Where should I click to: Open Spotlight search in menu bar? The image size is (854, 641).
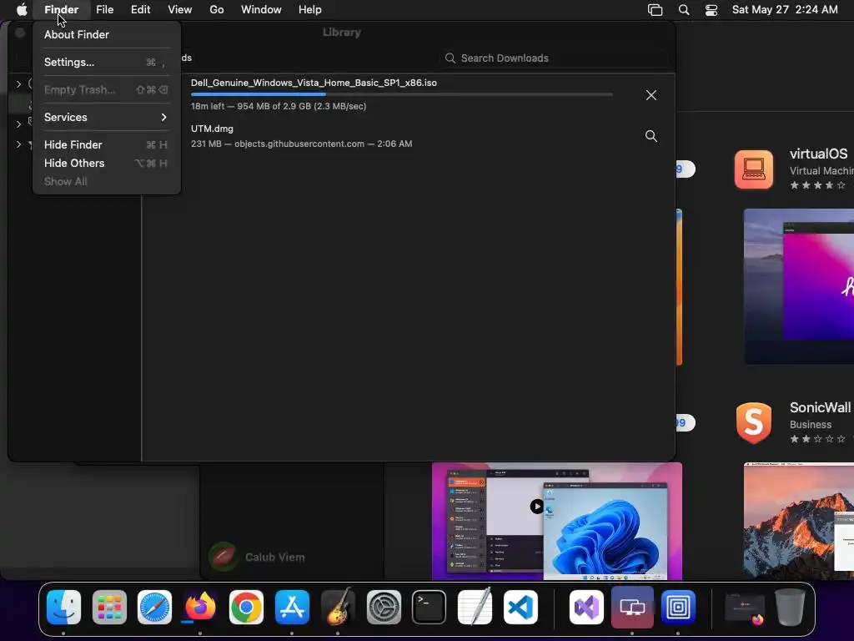point(684,10)
